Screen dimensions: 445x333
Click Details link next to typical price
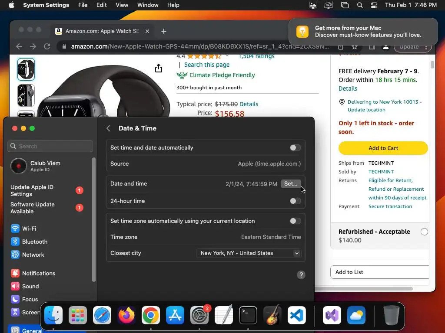click(249, 104)
